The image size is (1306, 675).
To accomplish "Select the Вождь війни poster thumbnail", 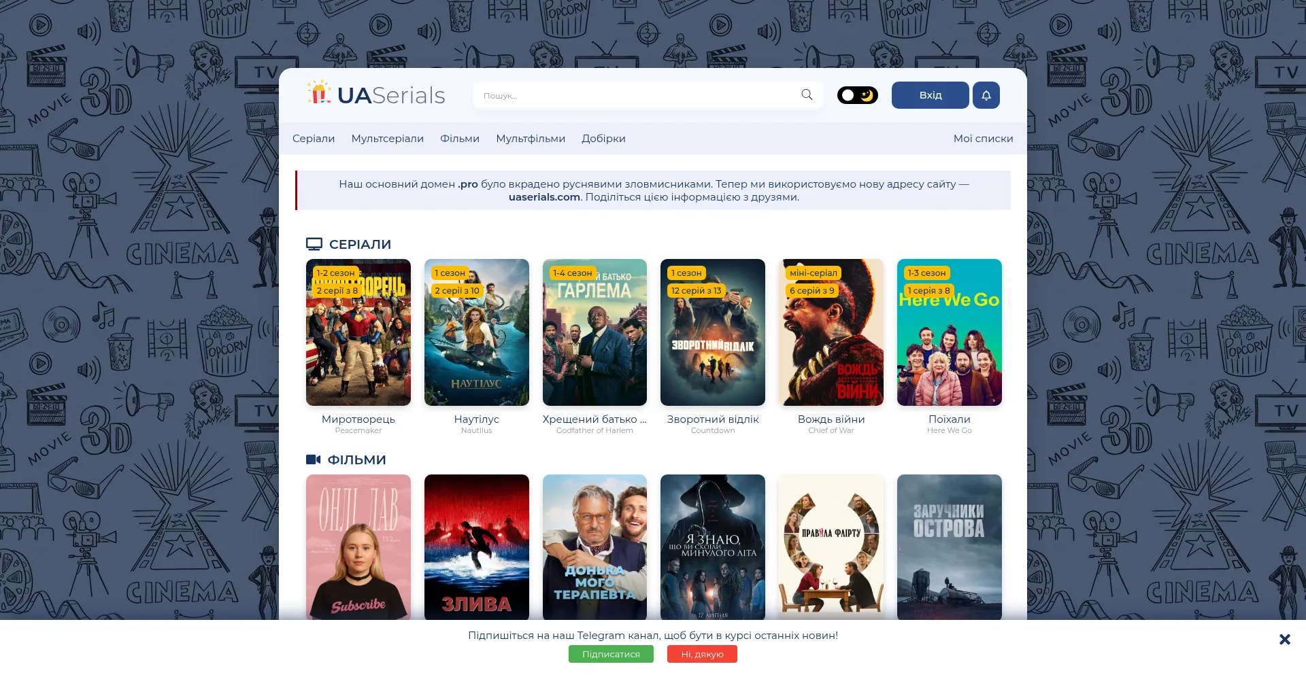I will [x=831, y=332].
